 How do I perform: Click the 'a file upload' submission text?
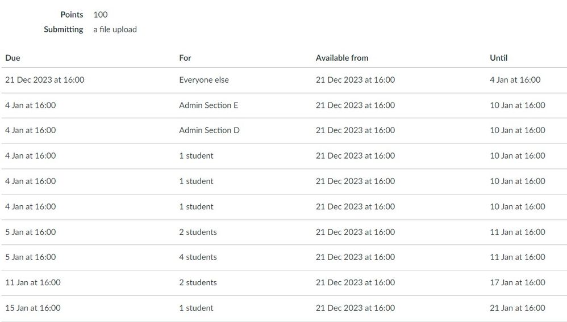[x=115, y=29]
